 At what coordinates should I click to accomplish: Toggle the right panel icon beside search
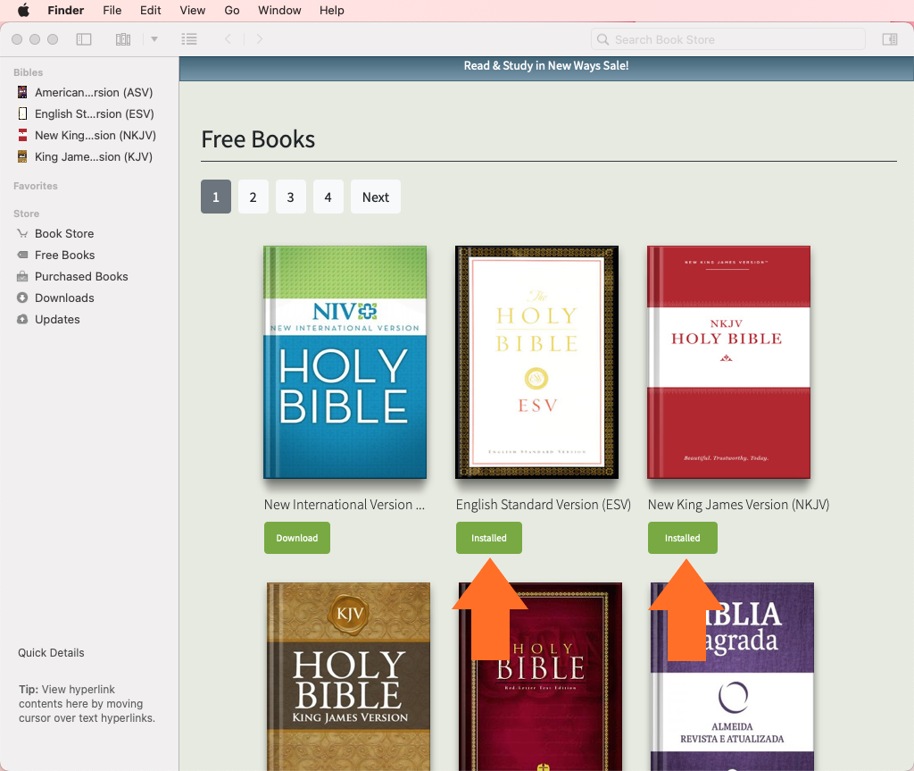pyautogui.click(x=889, y=39)
